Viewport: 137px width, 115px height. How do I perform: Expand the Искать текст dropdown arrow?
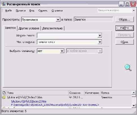point(100,35)
